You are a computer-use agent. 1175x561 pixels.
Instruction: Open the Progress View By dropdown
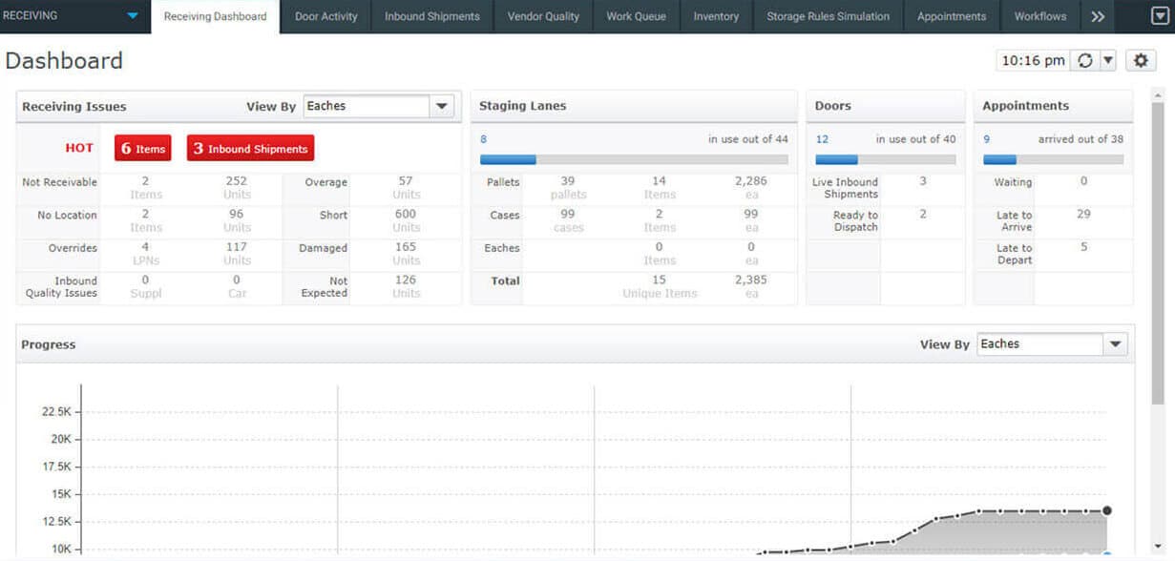(1115, 344)
